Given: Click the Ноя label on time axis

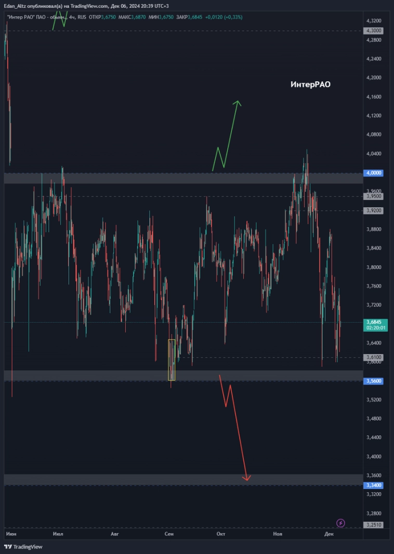Looking at the screenshot, I should tap(278, 534).
